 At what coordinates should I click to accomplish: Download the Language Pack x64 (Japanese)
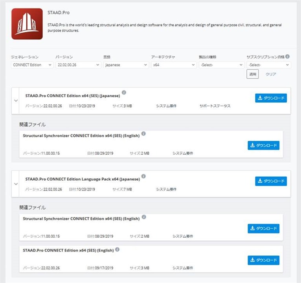pyautogui.click(x=271, y=181)
